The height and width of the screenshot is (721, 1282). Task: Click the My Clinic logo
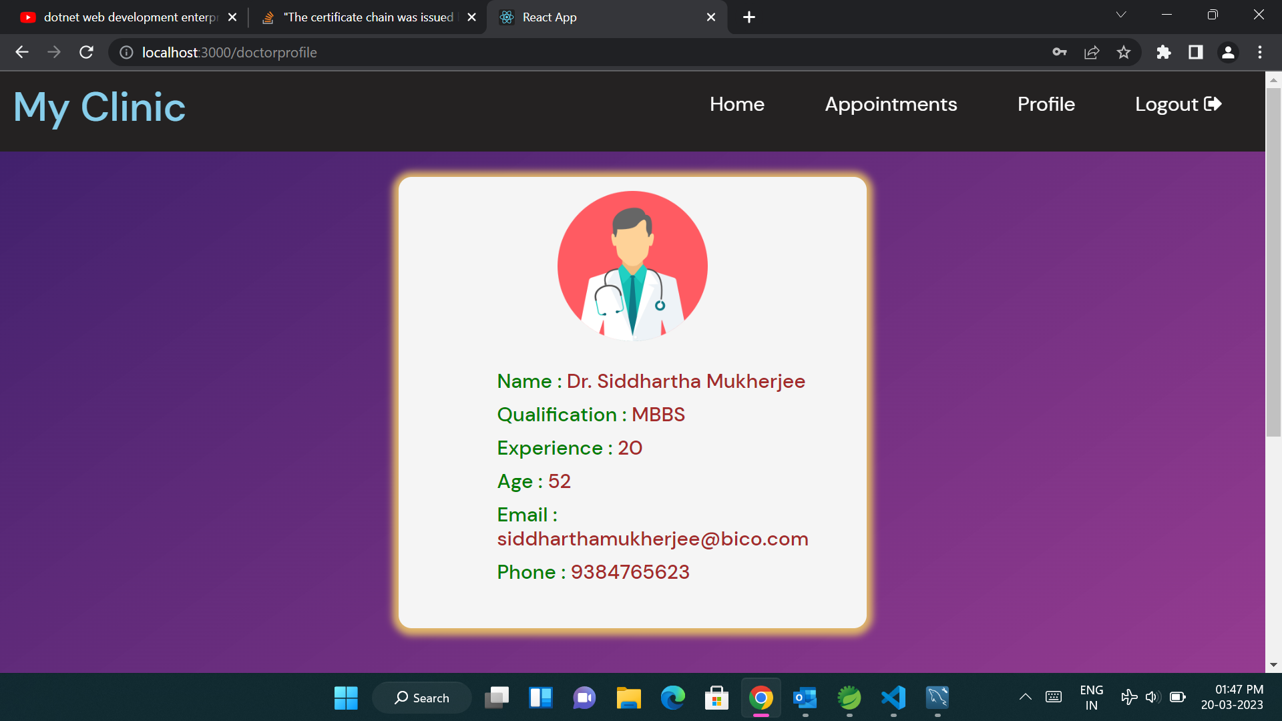[99, 107]
